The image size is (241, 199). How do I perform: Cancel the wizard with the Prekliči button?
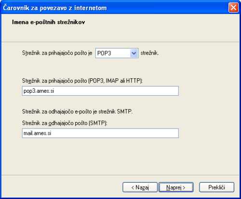tap(216, 187)
